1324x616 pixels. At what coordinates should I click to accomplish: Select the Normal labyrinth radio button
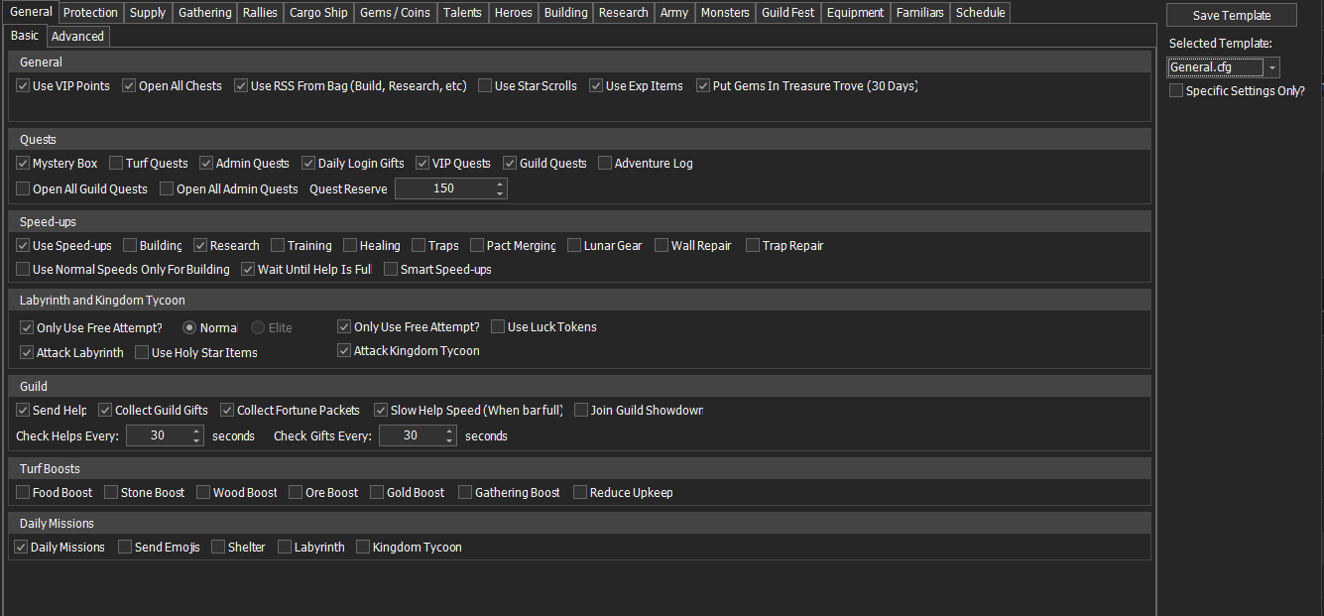click(189, 327)
